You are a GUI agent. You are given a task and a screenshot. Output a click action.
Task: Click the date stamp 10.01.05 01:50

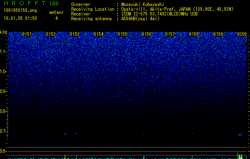coord(20,18)
